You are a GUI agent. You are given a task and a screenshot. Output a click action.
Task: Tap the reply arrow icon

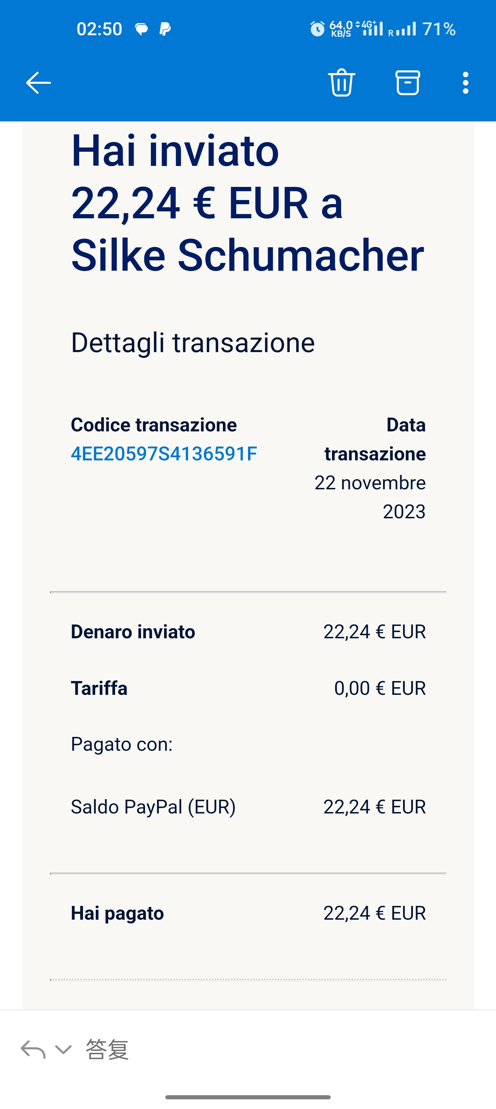tap(33, 1049)
